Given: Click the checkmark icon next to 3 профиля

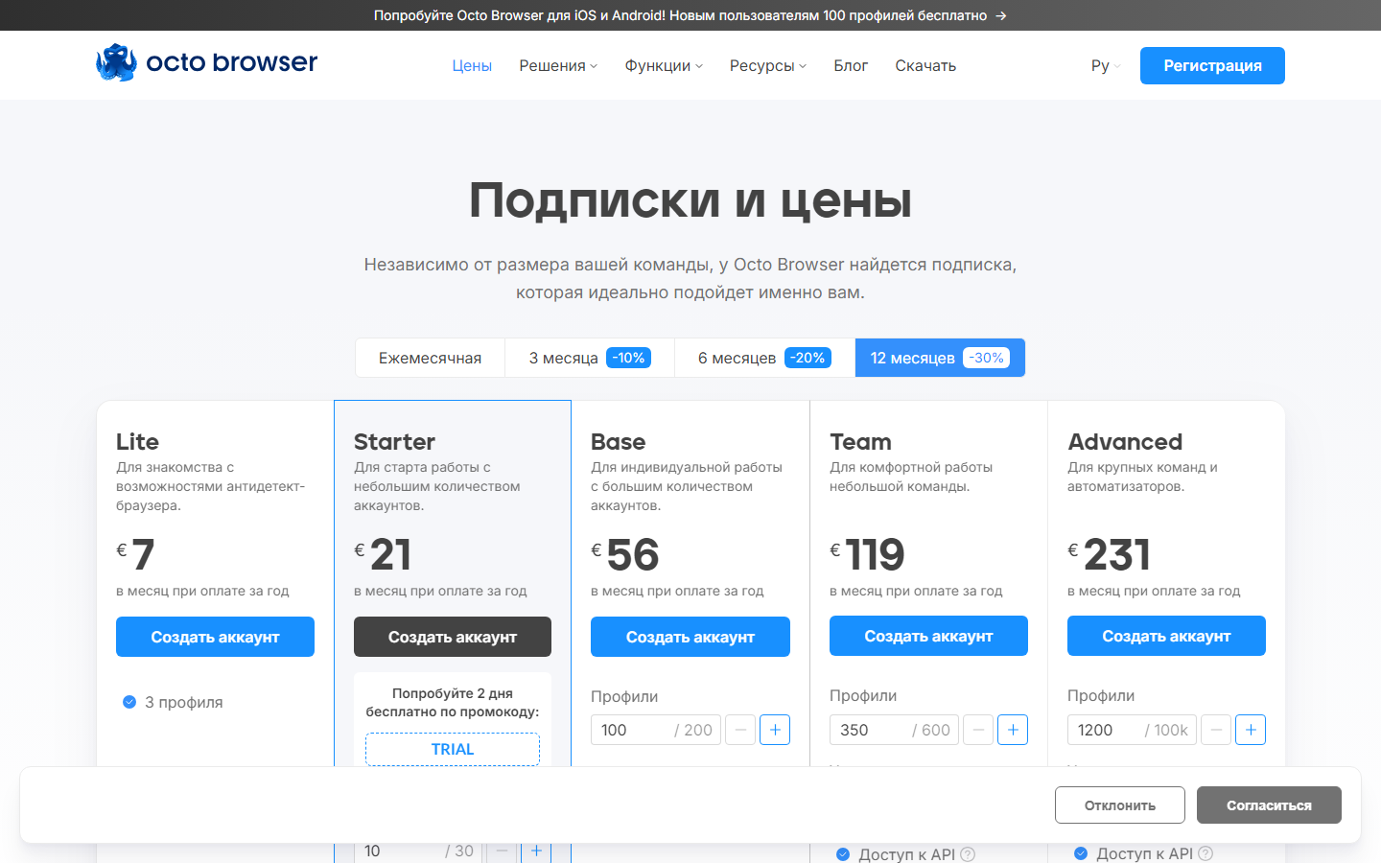Looking at the screenshot, I should click(129, 702).
